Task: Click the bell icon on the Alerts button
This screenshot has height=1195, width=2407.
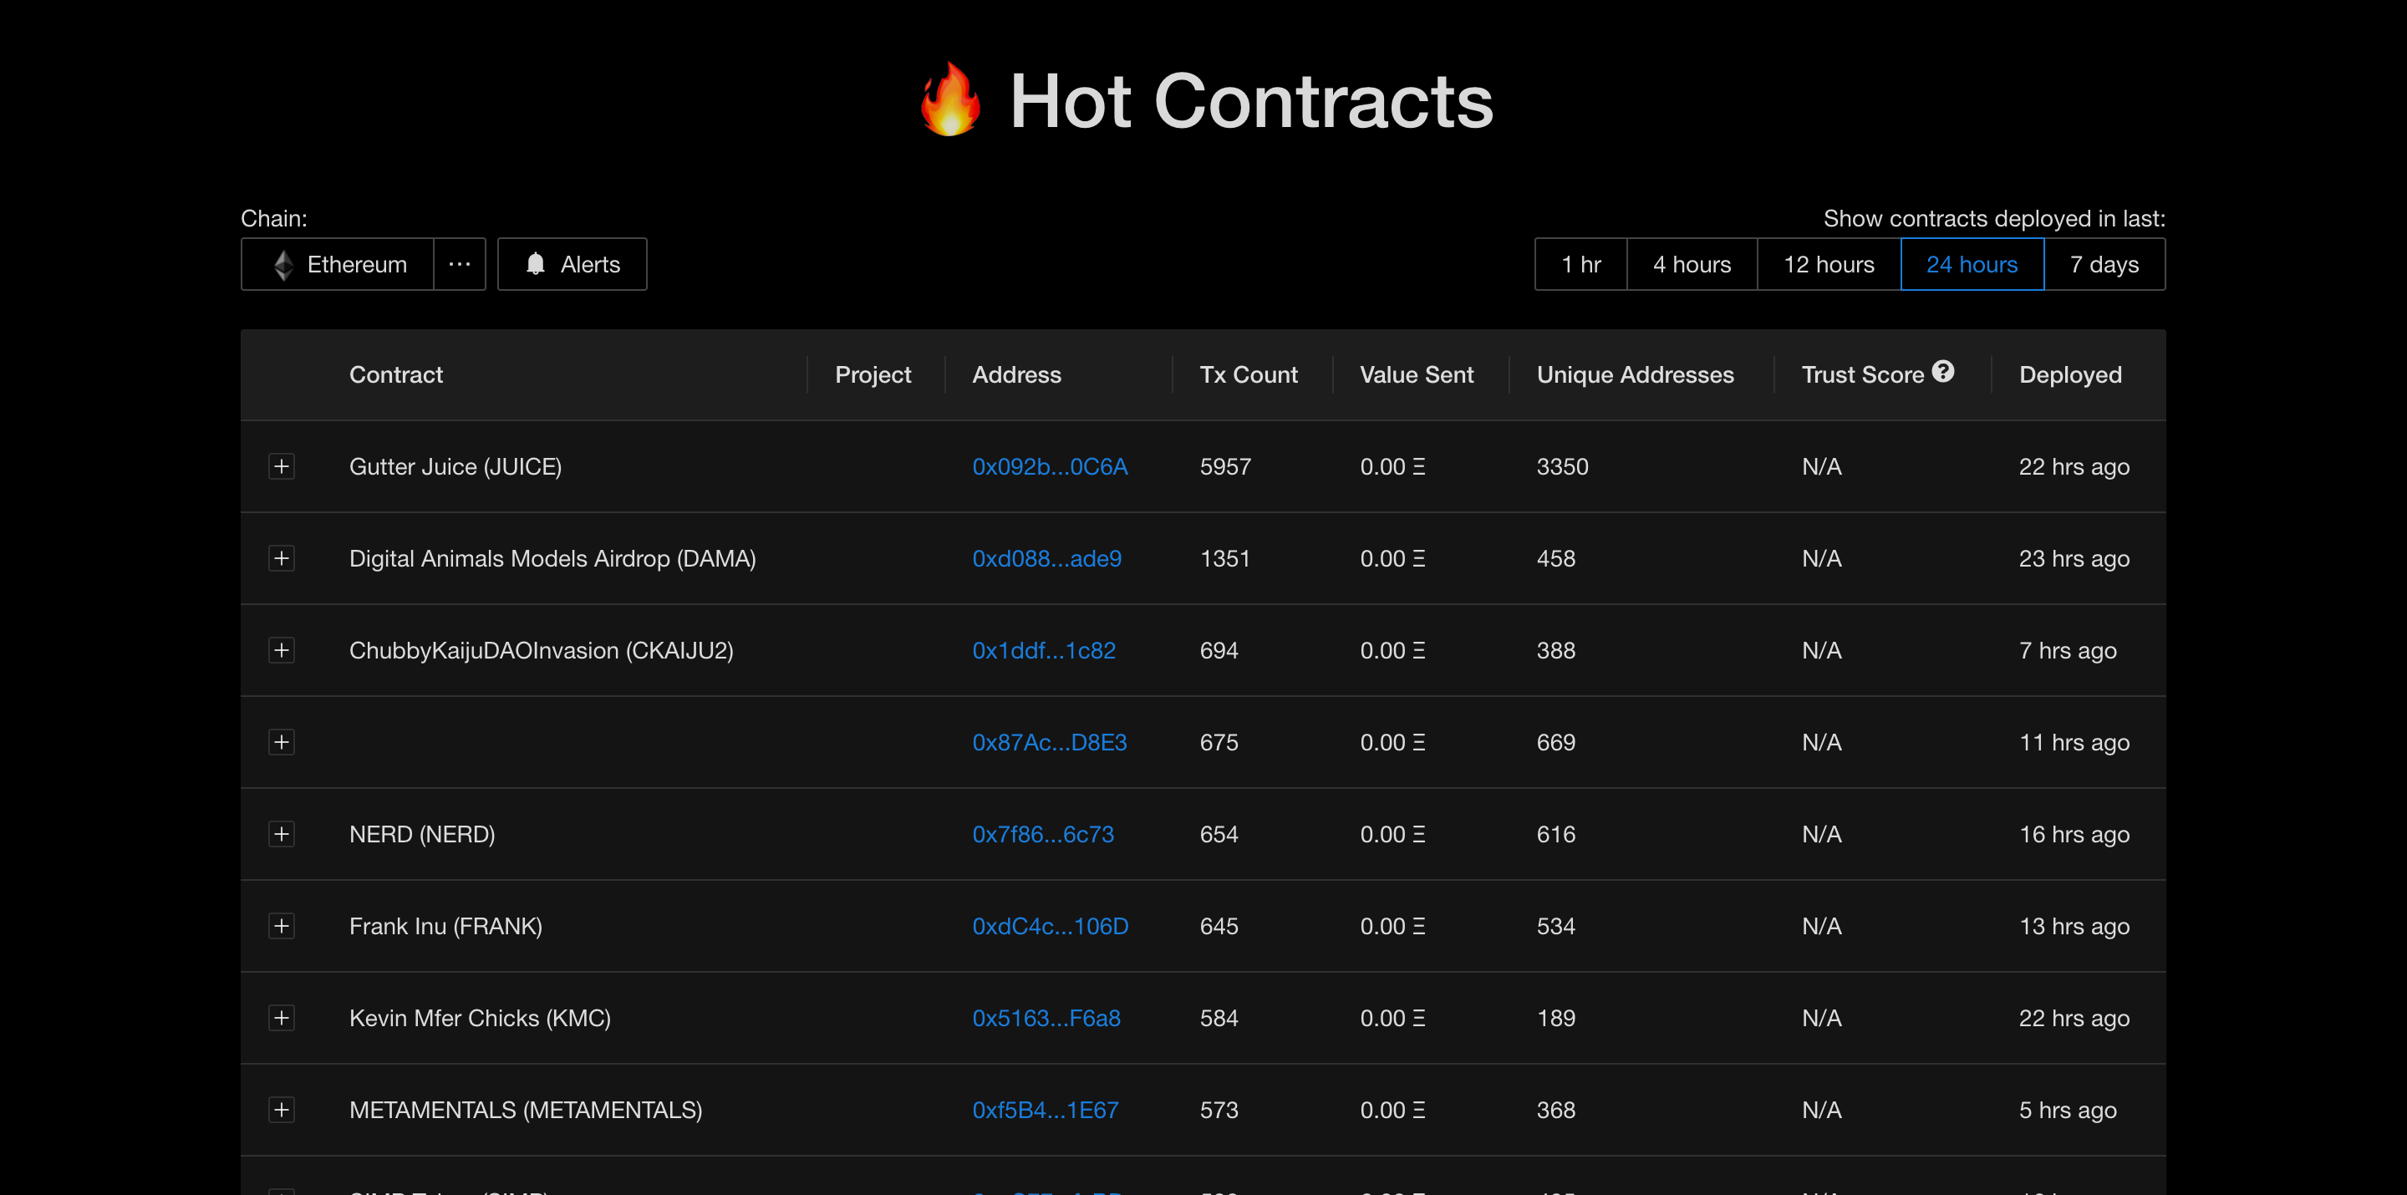Action: [536, 264]
